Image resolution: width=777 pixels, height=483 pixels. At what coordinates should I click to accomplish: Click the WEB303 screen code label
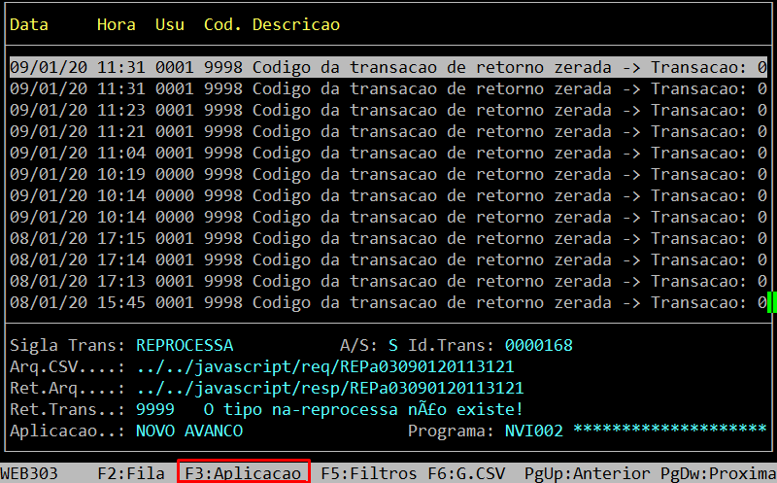pyautogui.click(x=29, y=472)
